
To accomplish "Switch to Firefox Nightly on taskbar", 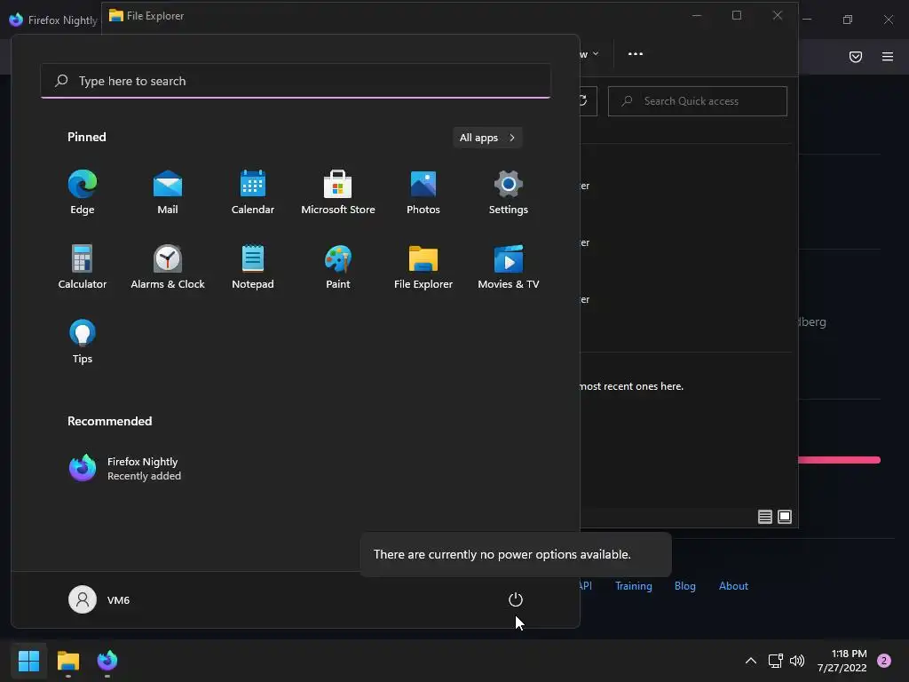I will (x=107, y=661).
